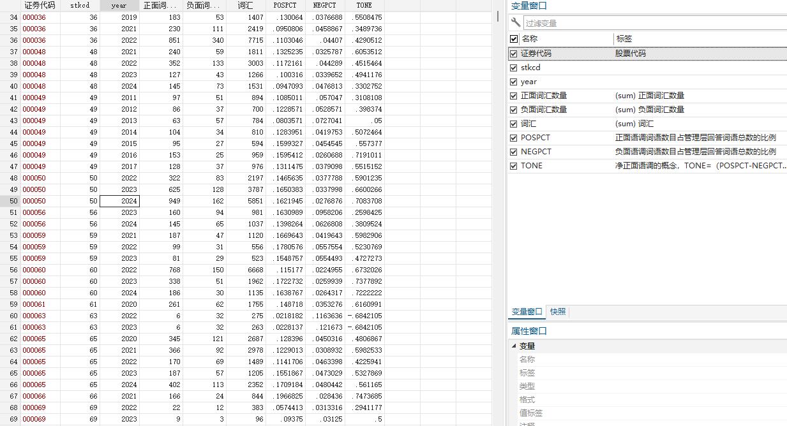Uncheck the NEGPCT variable checkbox
The image size is (787, 426).
click(514, 152)
